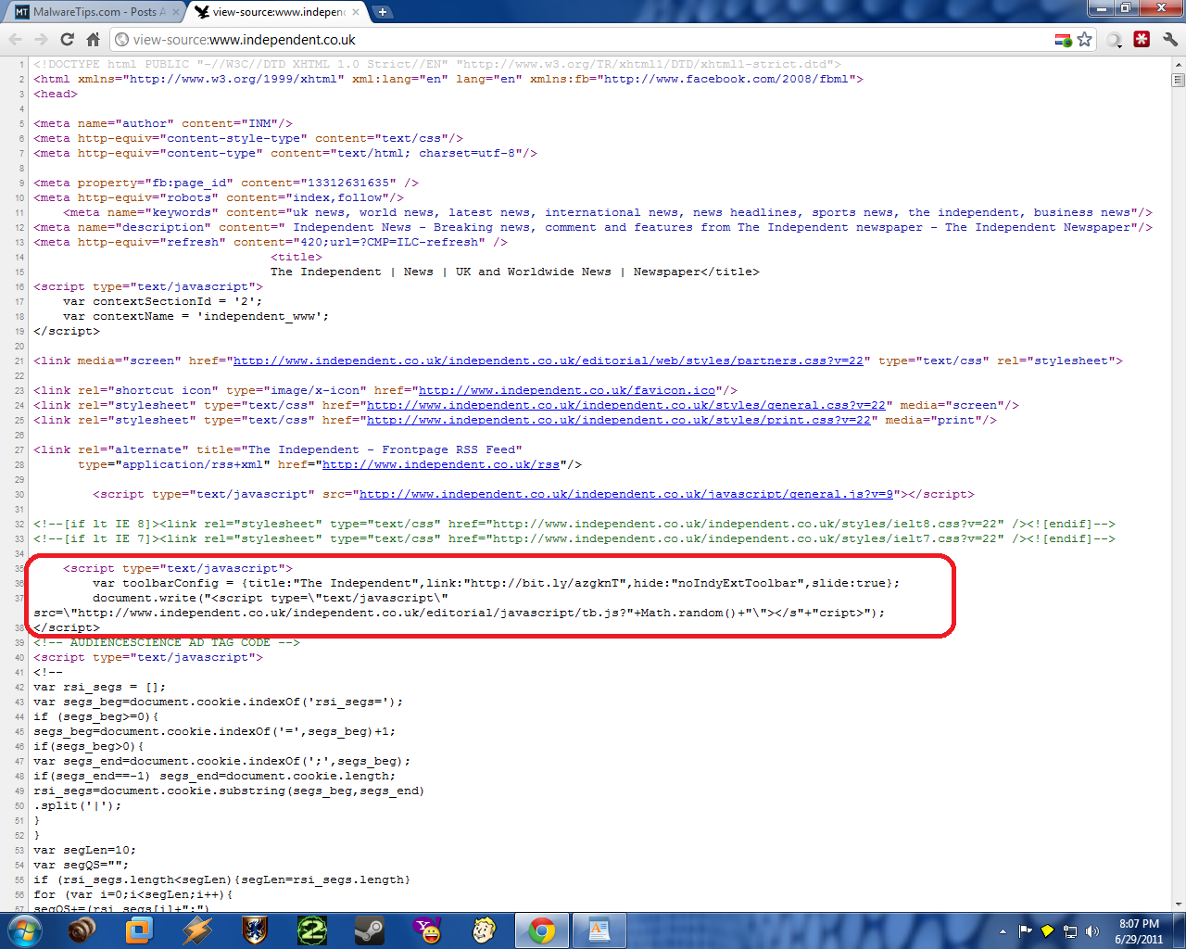Follow the print.css stylesheet link
The image size is (1186, 949).
(619, 420)
